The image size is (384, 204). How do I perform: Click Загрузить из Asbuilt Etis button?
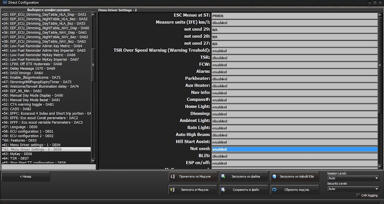click(295, 176)
